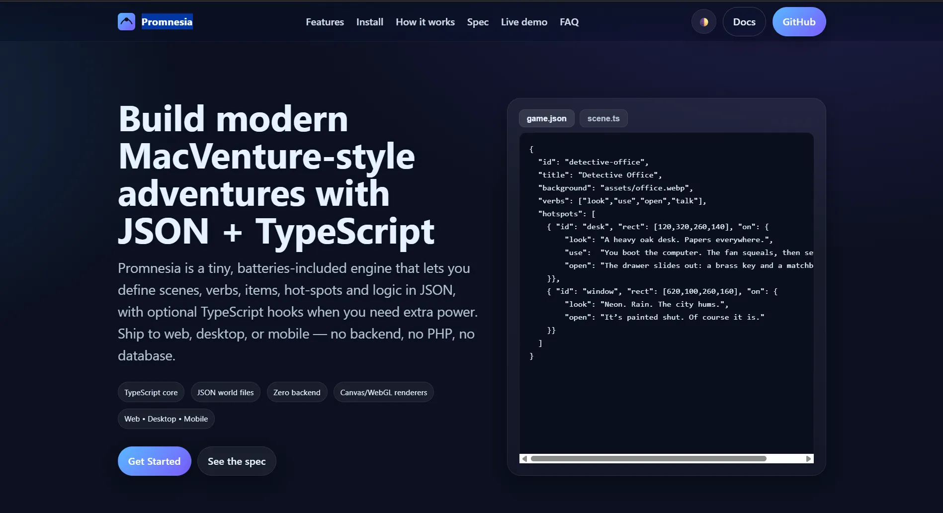
Task: Click the Promnesia brand name link
Action: pyautogui.click(x=167, y=22)
